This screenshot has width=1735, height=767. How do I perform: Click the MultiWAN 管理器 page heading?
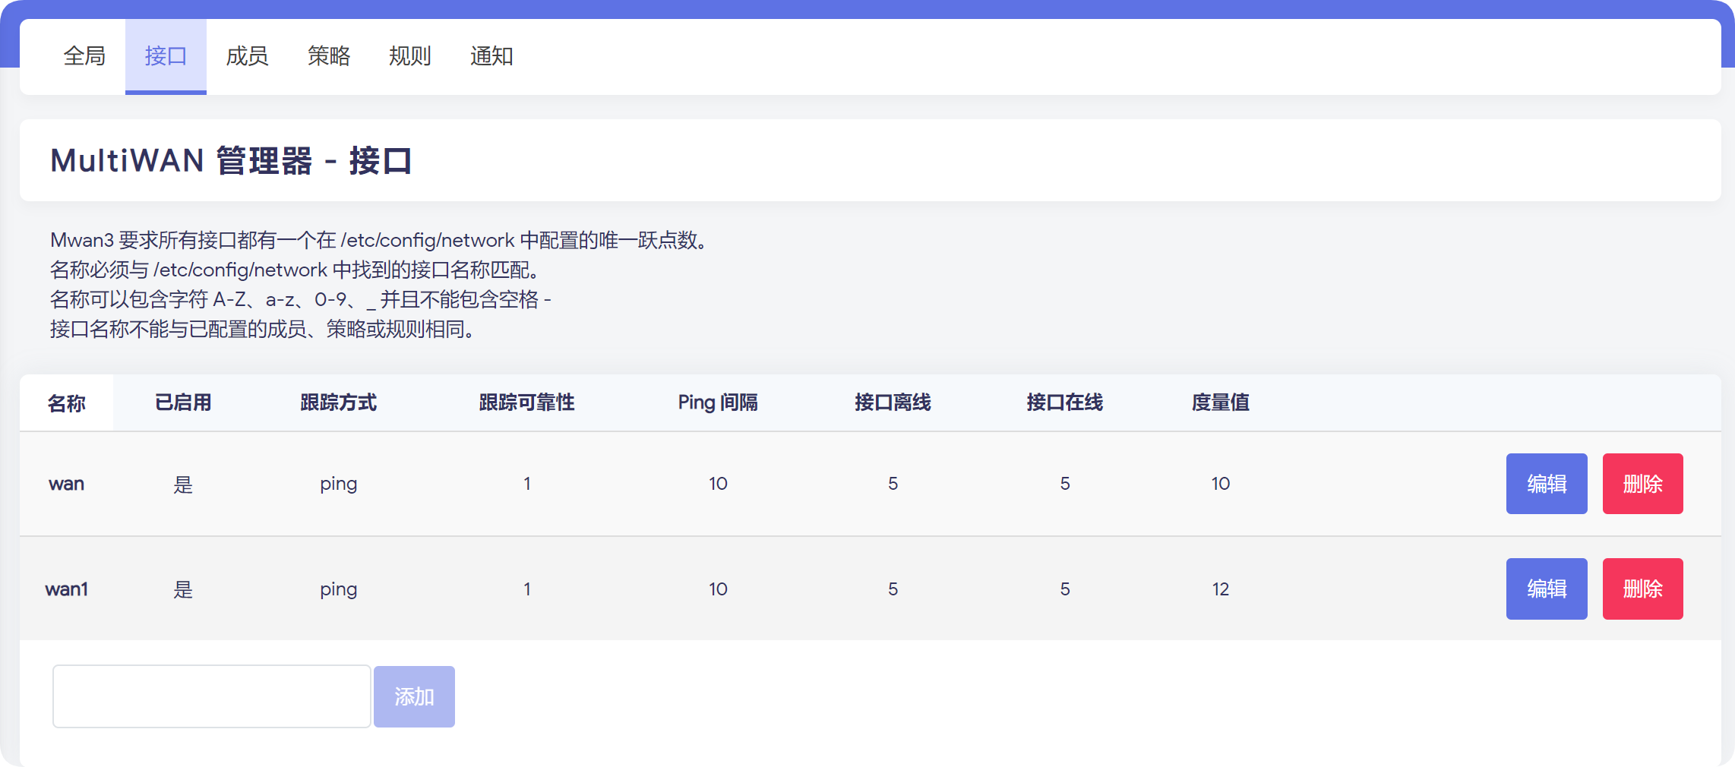coord(231,161)
